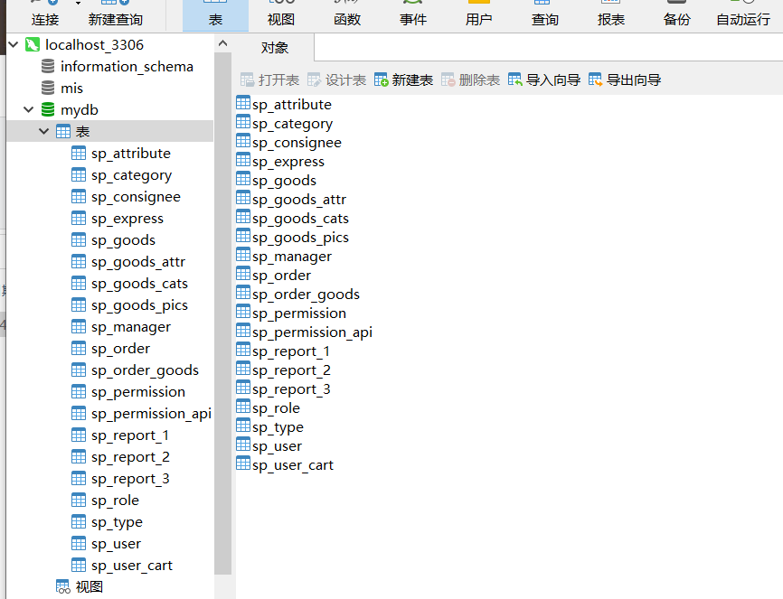Select sp_user_cart in object list
Image resolution: width=783 pixels, height=599 pixels.
pos(293,464)
